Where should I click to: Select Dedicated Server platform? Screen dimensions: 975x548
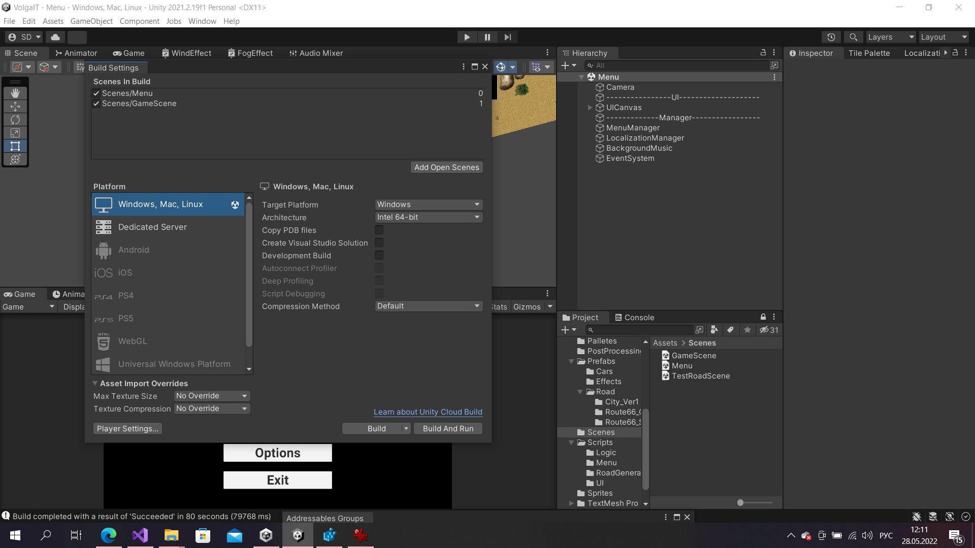tap(168, 227)
